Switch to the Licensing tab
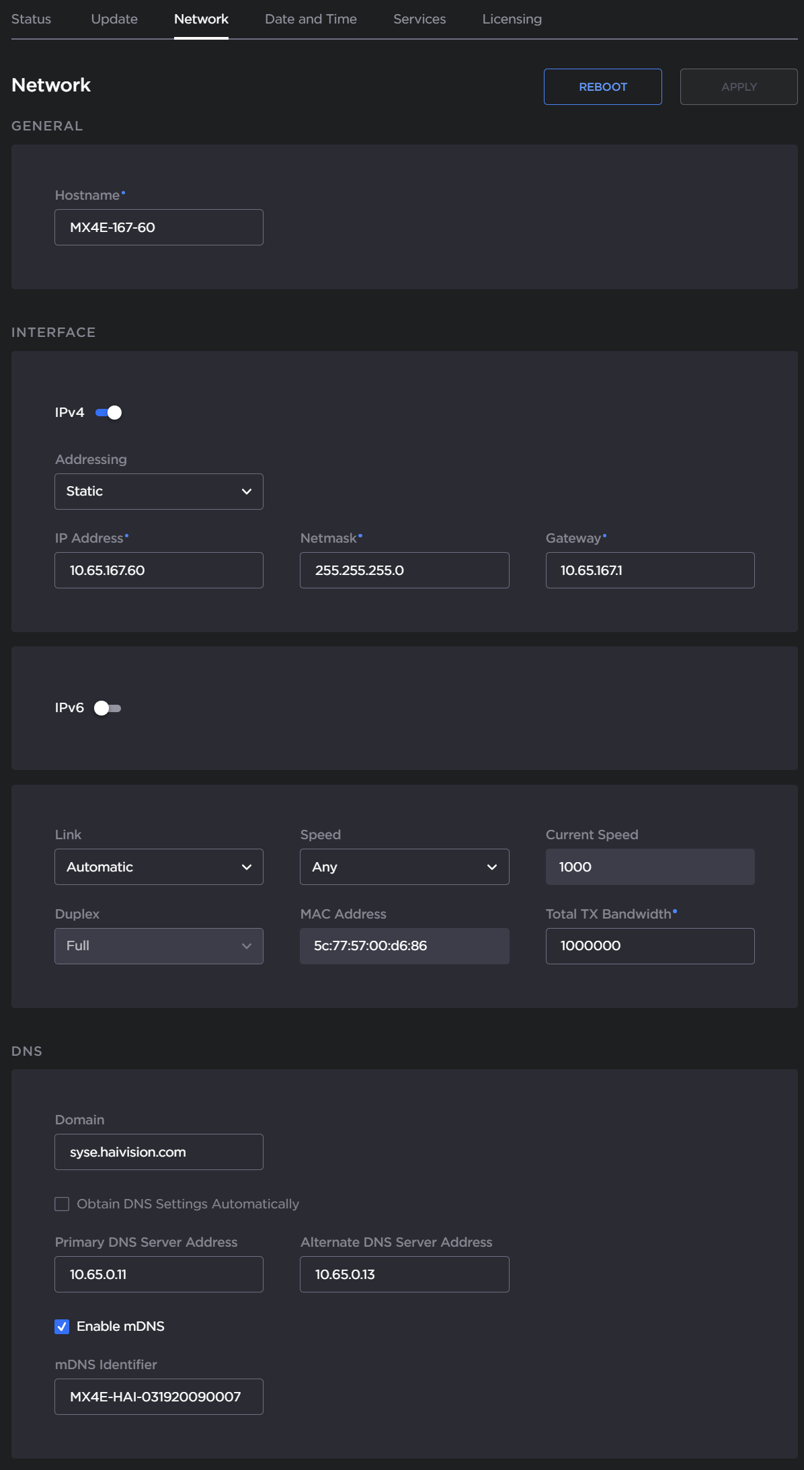The width and height of the screenshot is (804, 1470). (x=512, y=19)
